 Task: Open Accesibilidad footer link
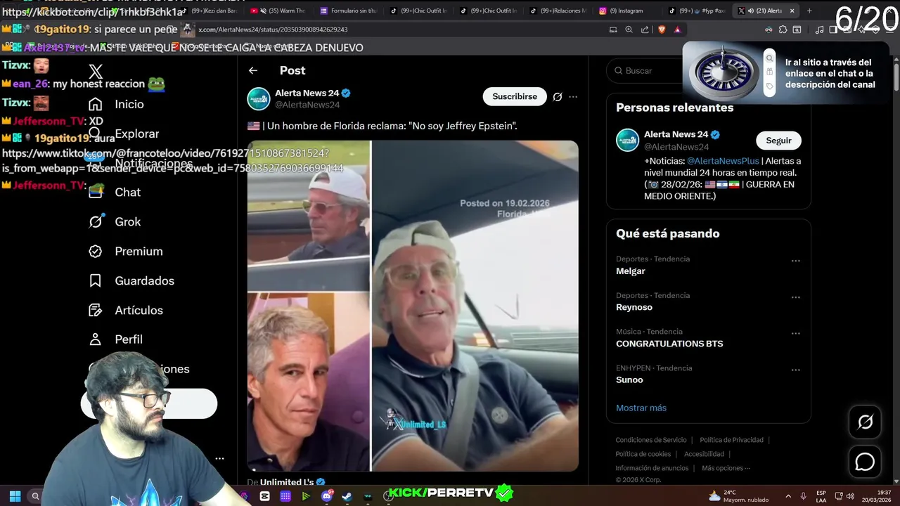[704, 454]
